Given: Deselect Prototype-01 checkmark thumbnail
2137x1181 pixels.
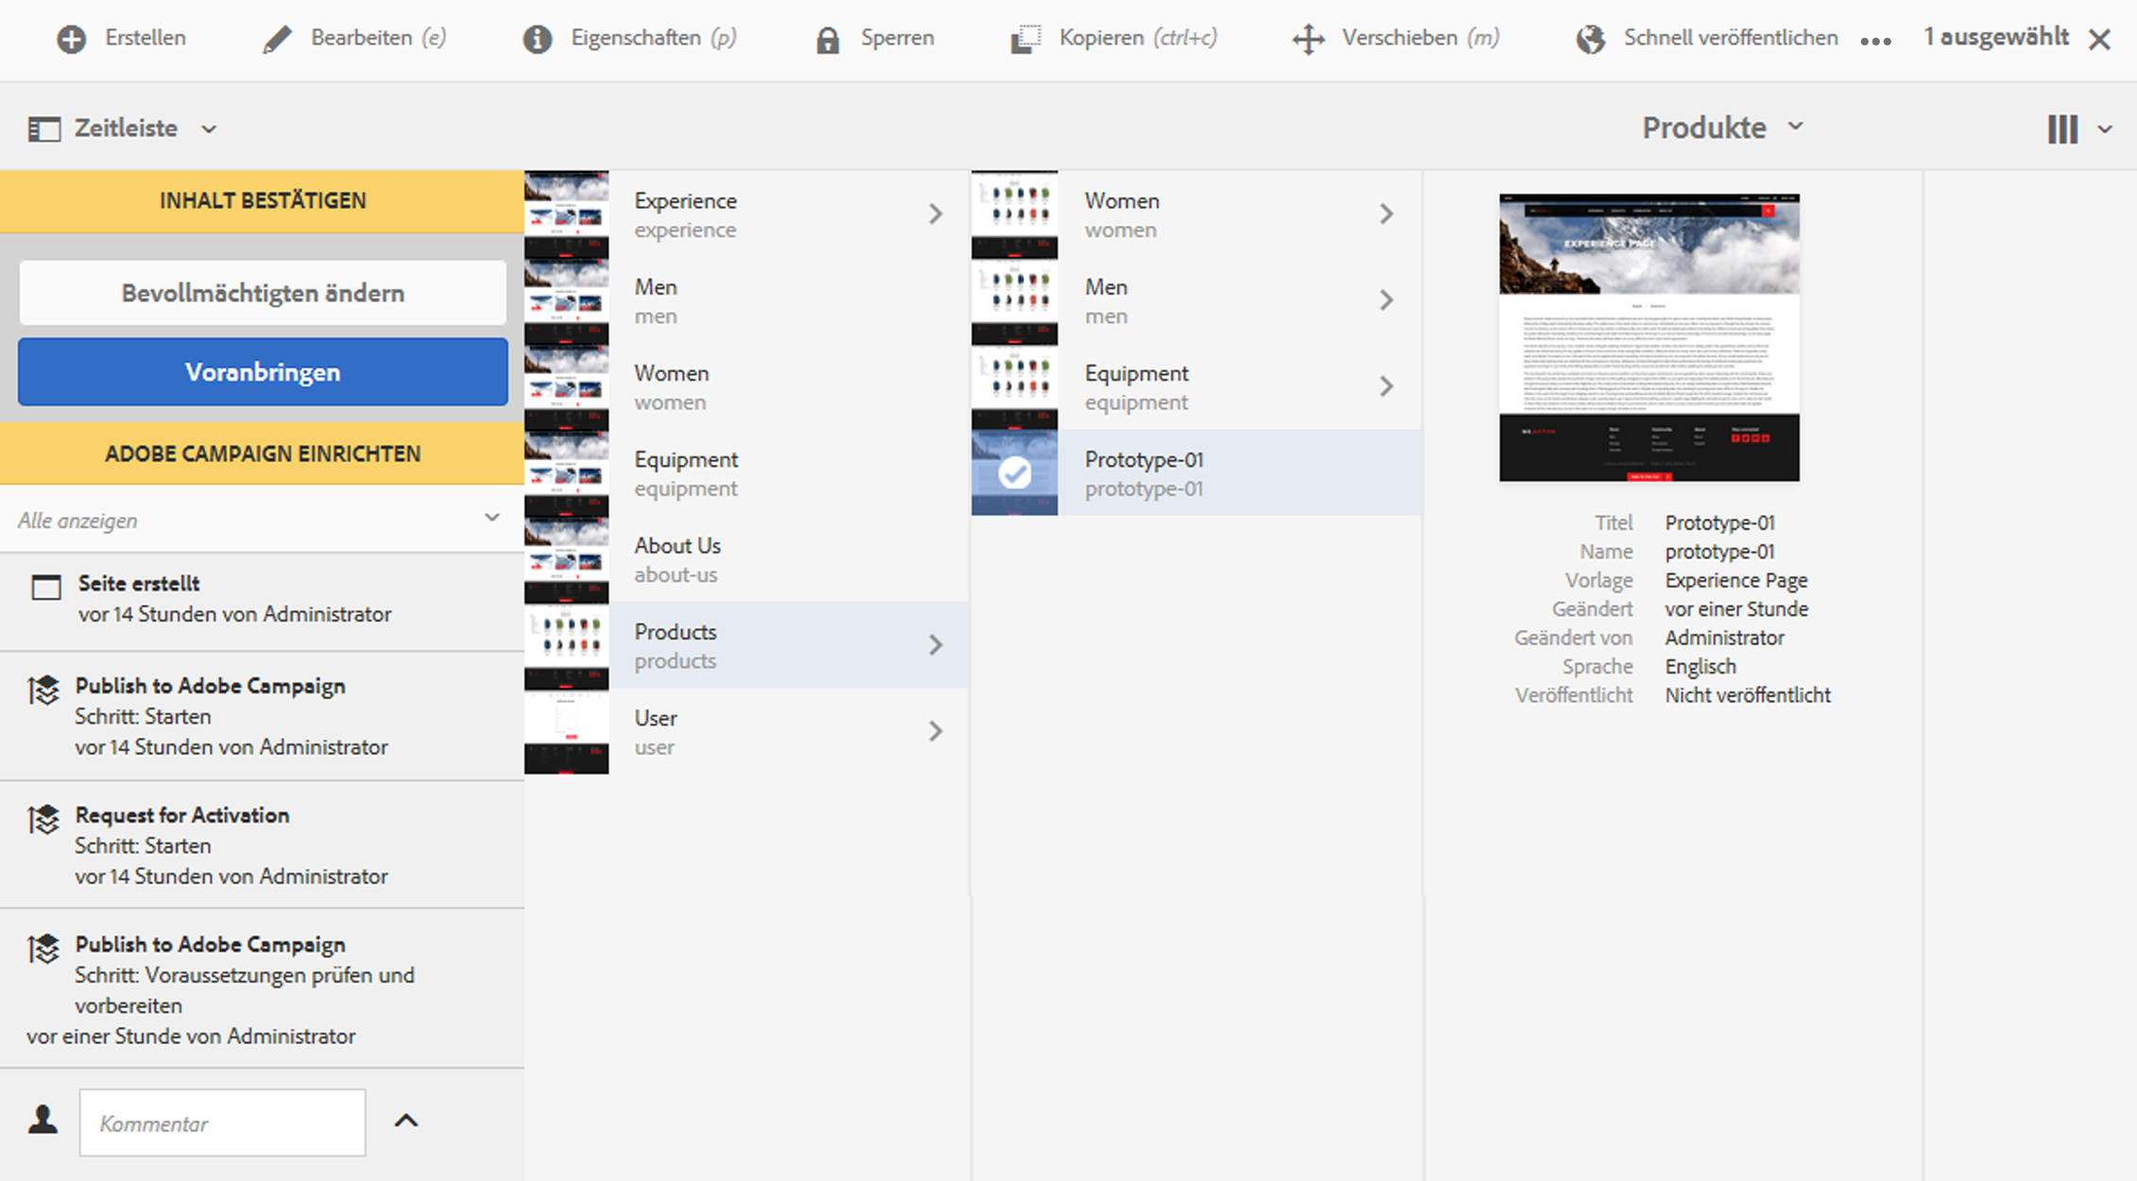Looking at the screenshot, I should coord(1015,472).
